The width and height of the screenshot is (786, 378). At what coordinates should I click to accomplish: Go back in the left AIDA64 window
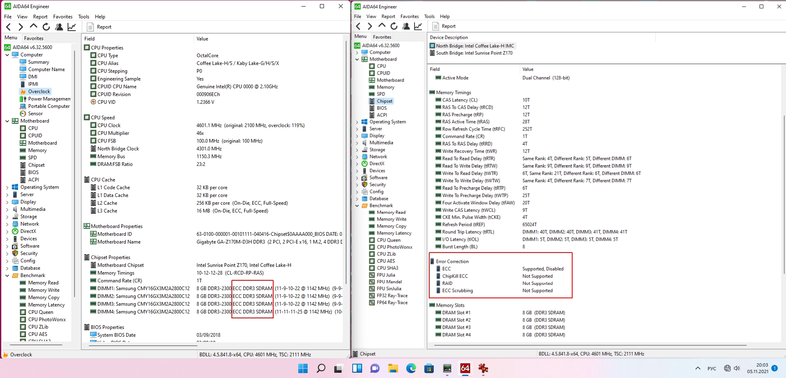(x=9, y=27)
